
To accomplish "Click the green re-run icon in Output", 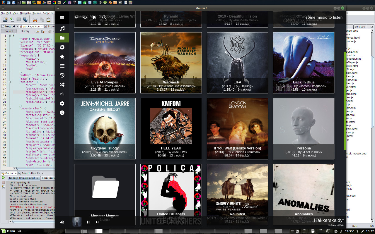I will [x=3, y=178].
